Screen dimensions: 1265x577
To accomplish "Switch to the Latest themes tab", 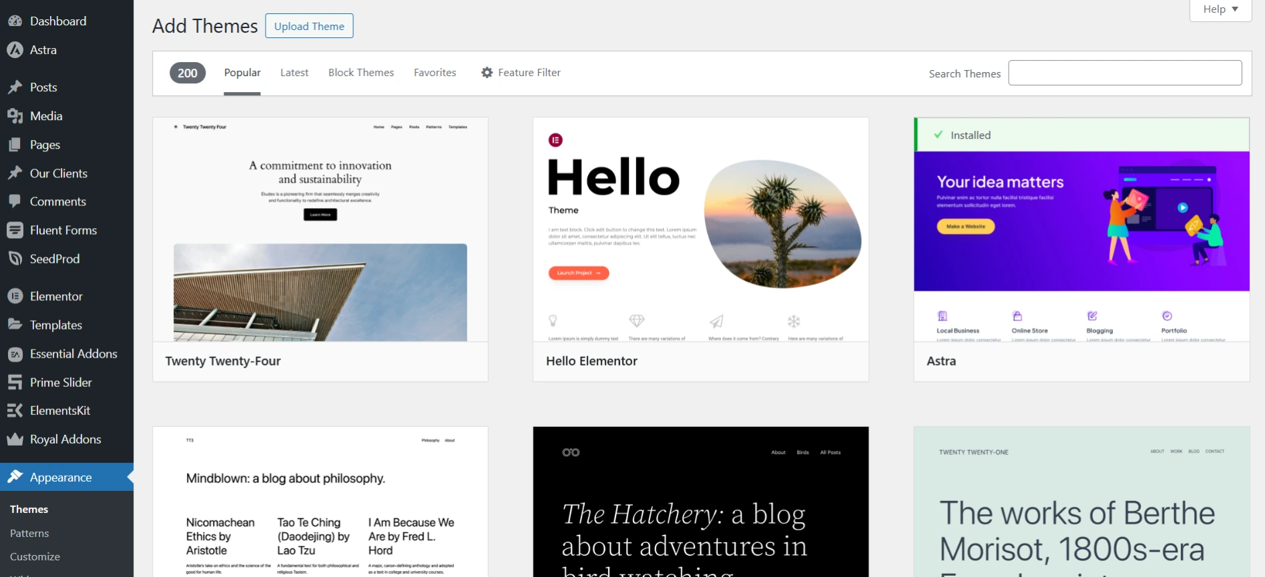I will coord(294,73).
